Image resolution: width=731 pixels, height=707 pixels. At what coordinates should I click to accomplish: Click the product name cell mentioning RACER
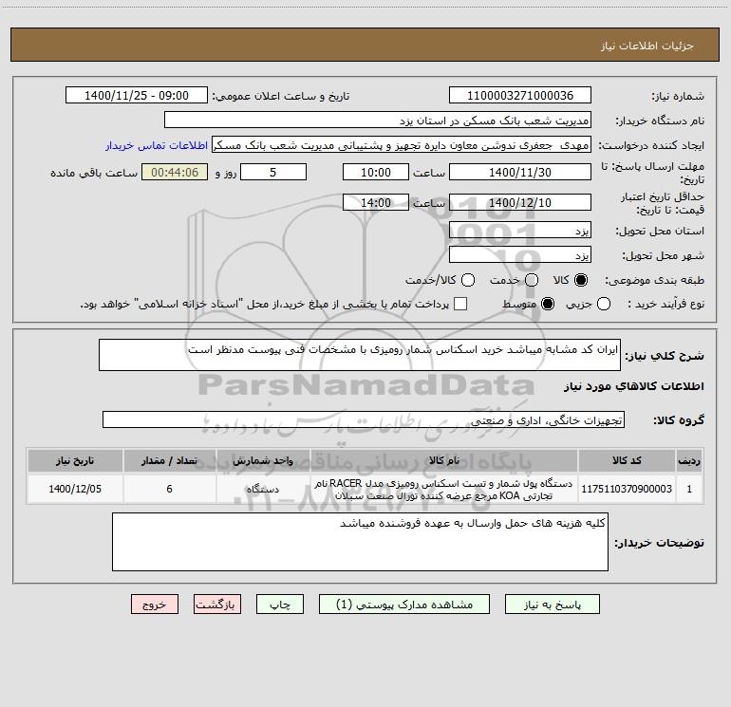click(444, 489)
